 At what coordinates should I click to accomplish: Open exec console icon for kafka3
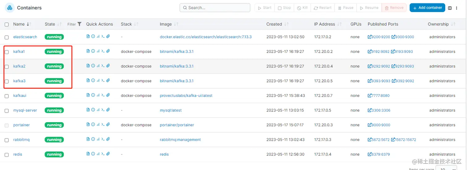[103, 81]
